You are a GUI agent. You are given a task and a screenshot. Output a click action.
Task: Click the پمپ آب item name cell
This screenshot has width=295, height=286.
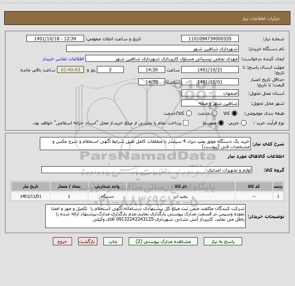tap(180, 196)
